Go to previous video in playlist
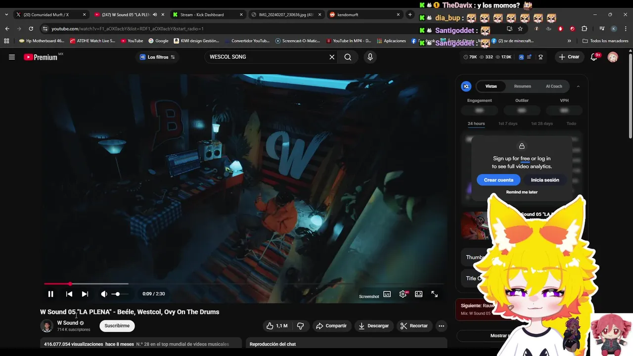 69,294
